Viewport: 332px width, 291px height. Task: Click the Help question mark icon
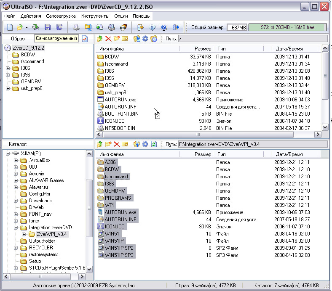pyautogui.click(x=164, y=27)
